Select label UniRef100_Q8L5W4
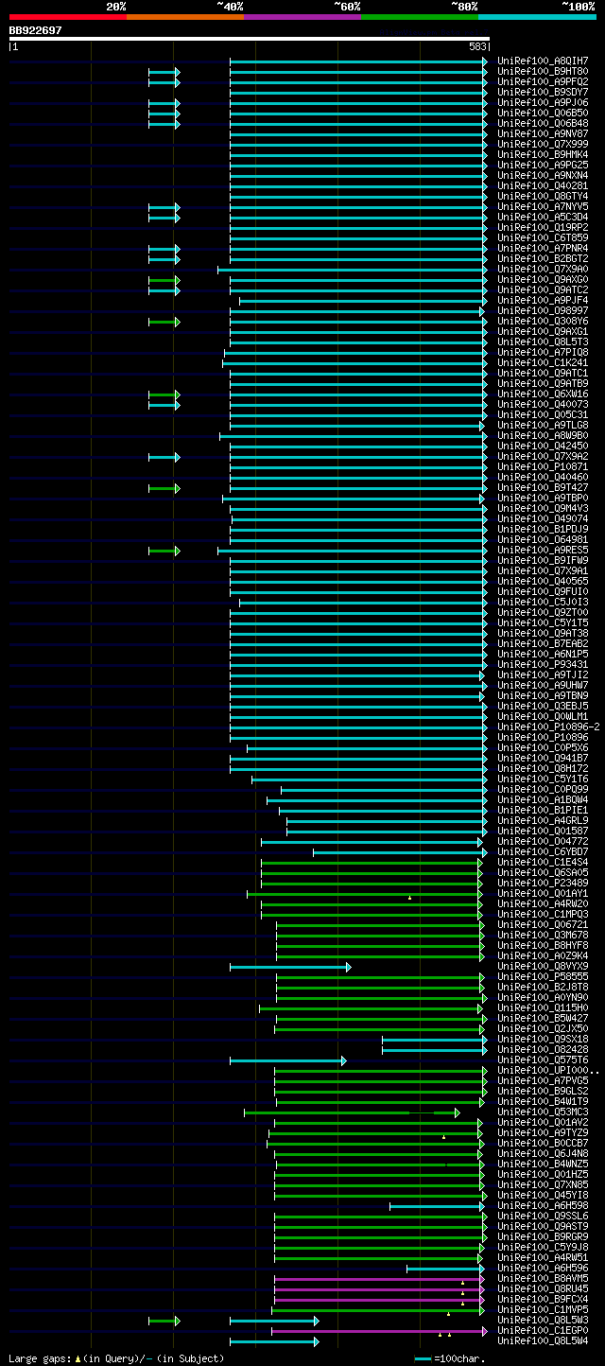The height and width of the screenshot is (1366, 605). pyautogui.click(x=543, y=1340)
